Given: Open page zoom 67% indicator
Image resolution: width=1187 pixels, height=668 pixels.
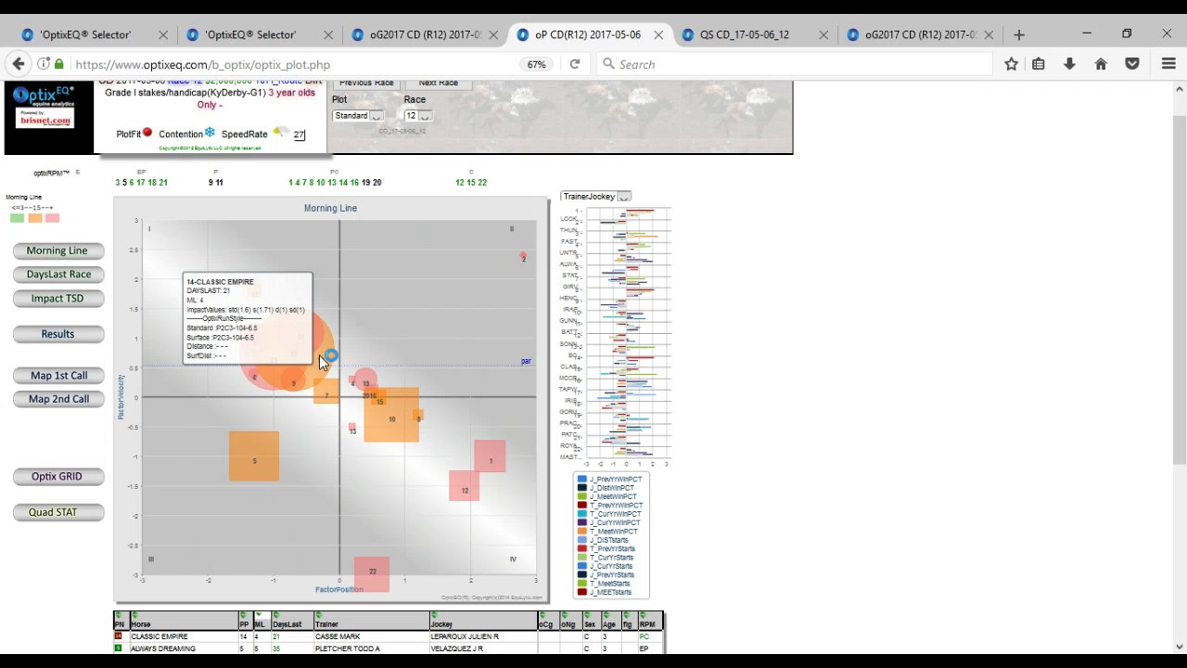Looking at the screenshot, I should pos(536,64).
